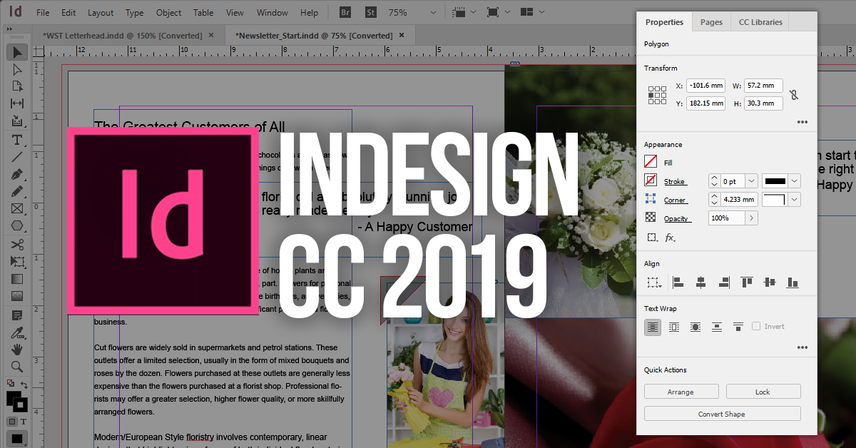Select the Polygon tool

click(x=17, y=226)
